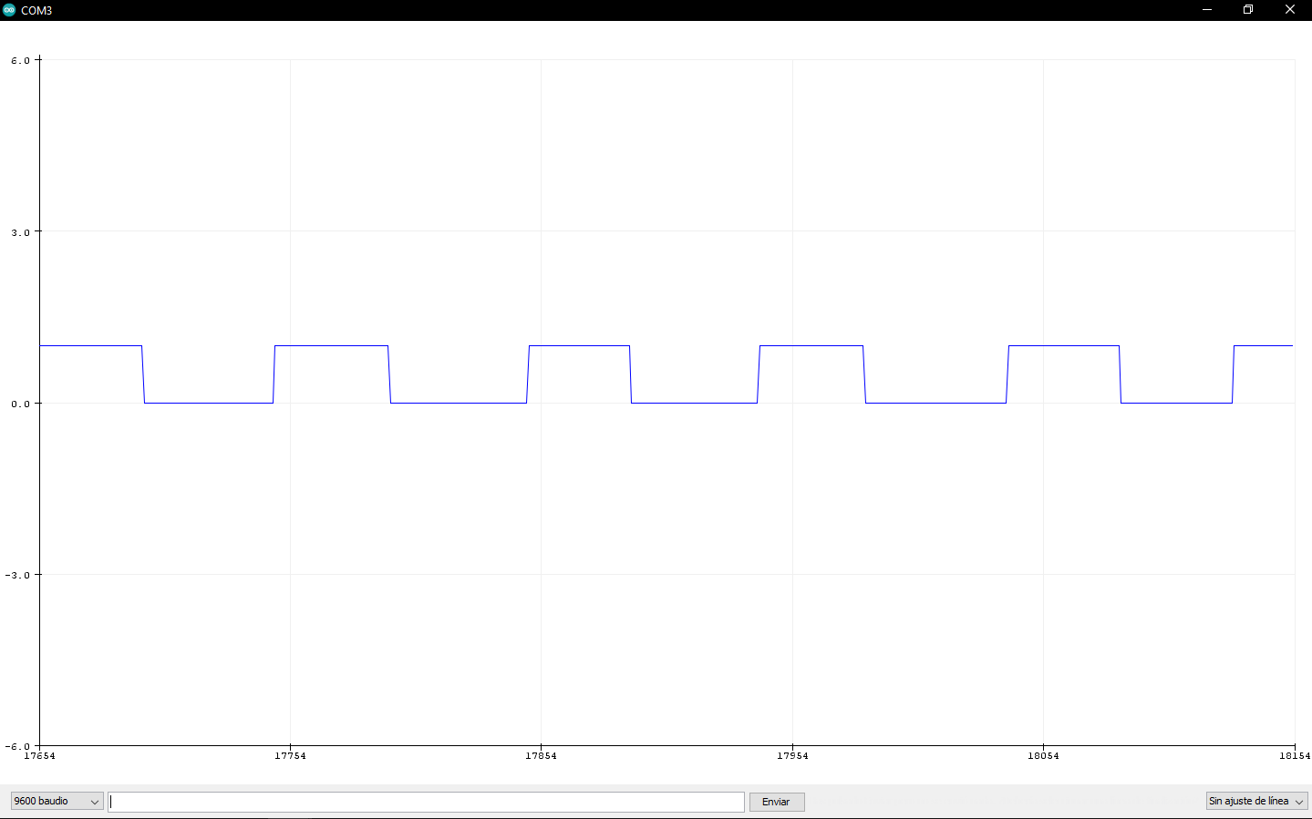Click the Enviar button
Screen dimensions: 1312x819
pos(777,802)
